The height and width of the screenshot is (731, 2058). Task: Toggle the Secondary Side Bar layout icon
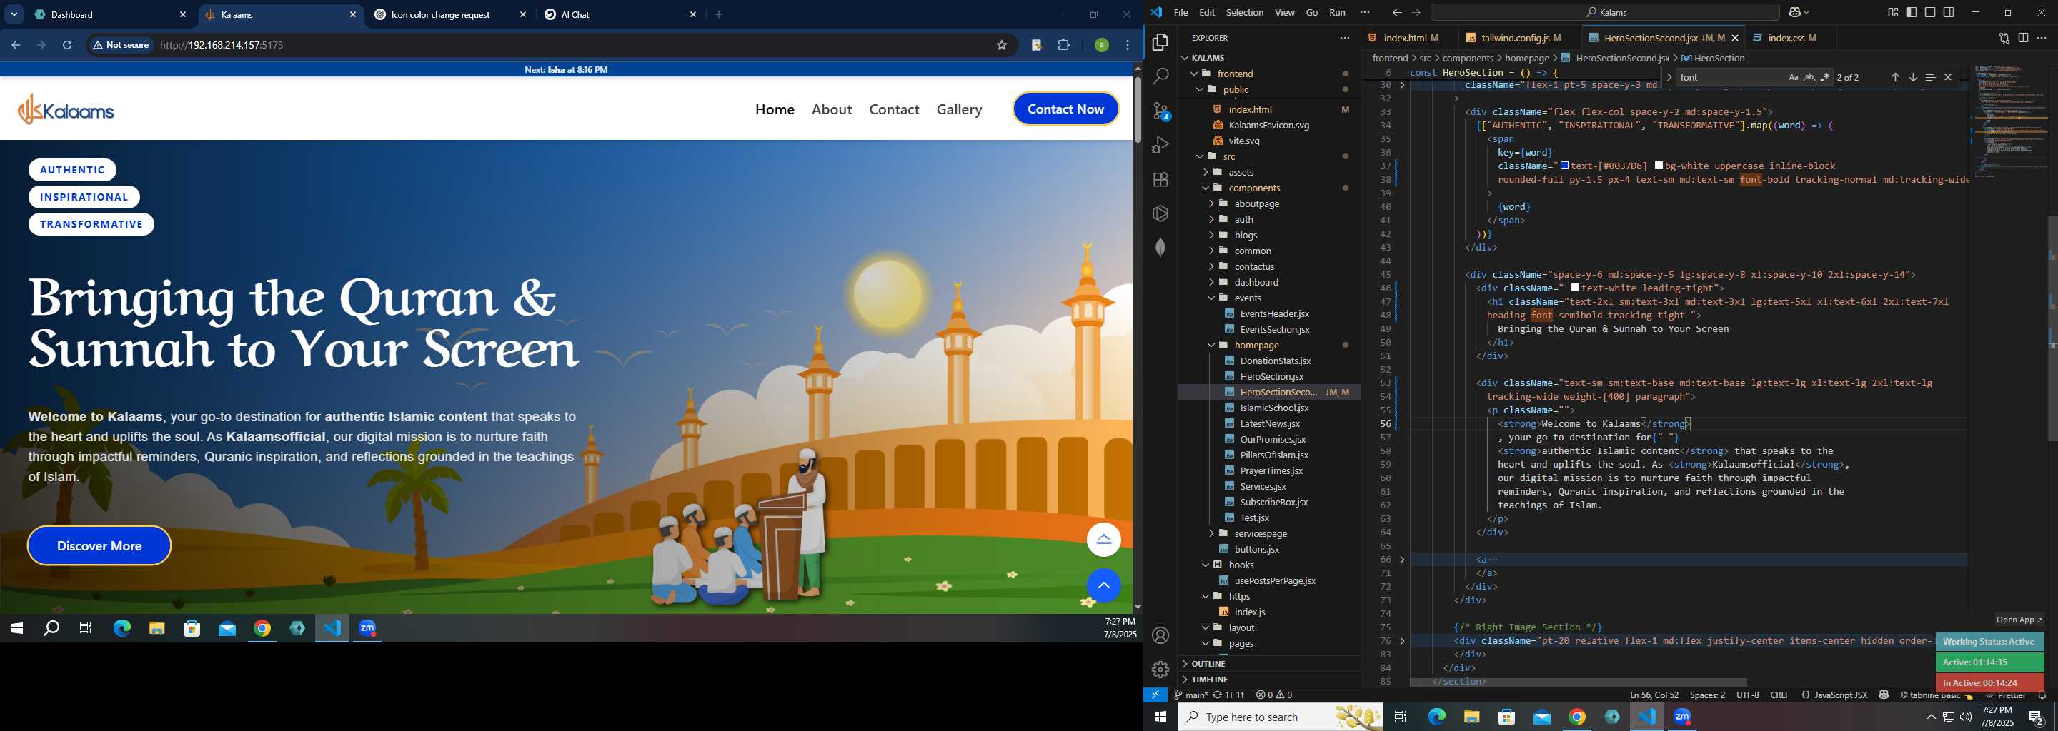click(x=1949, y=13)
